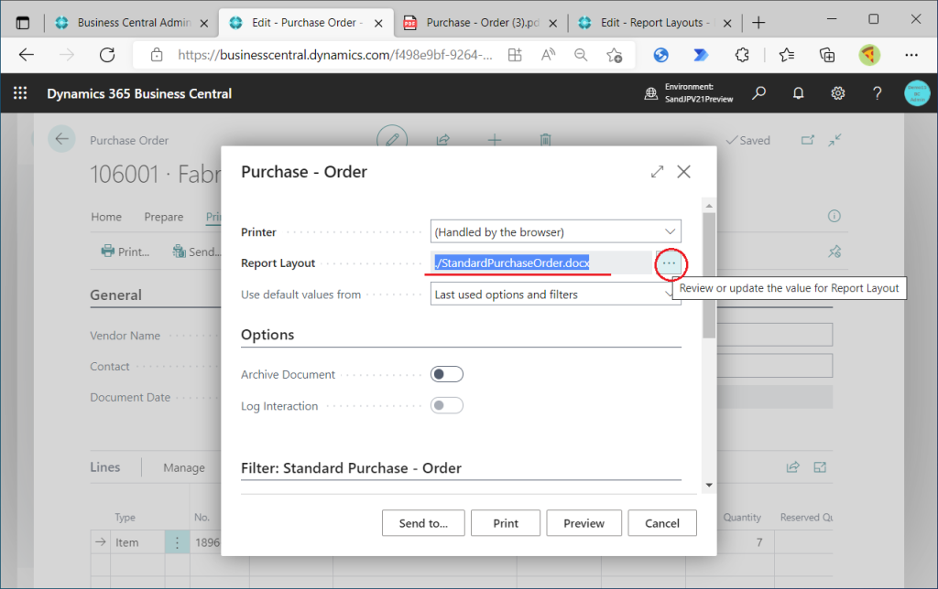
Task: Open browser tab actions menu icon
Action: (23, 23)
